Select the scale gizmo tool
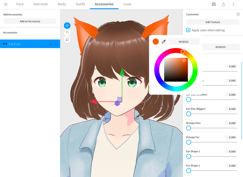 [x=67, y=39]
